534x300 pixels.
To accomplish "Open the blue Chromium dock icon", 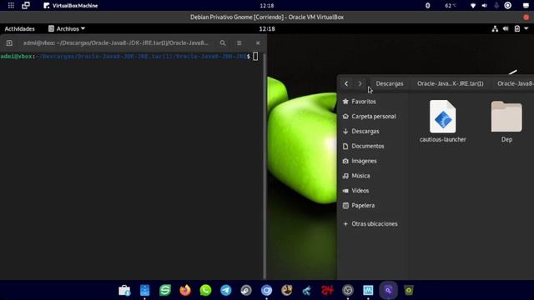I will click(267, 290).
